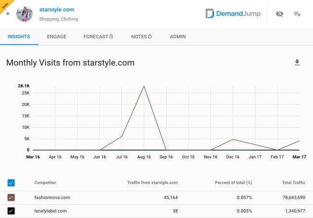Click the Monthly Visits from starstyle.com heading
Image resolution: width=313 pixels, height=218 pixels.
pyautogui.click(x=71, y=63)
